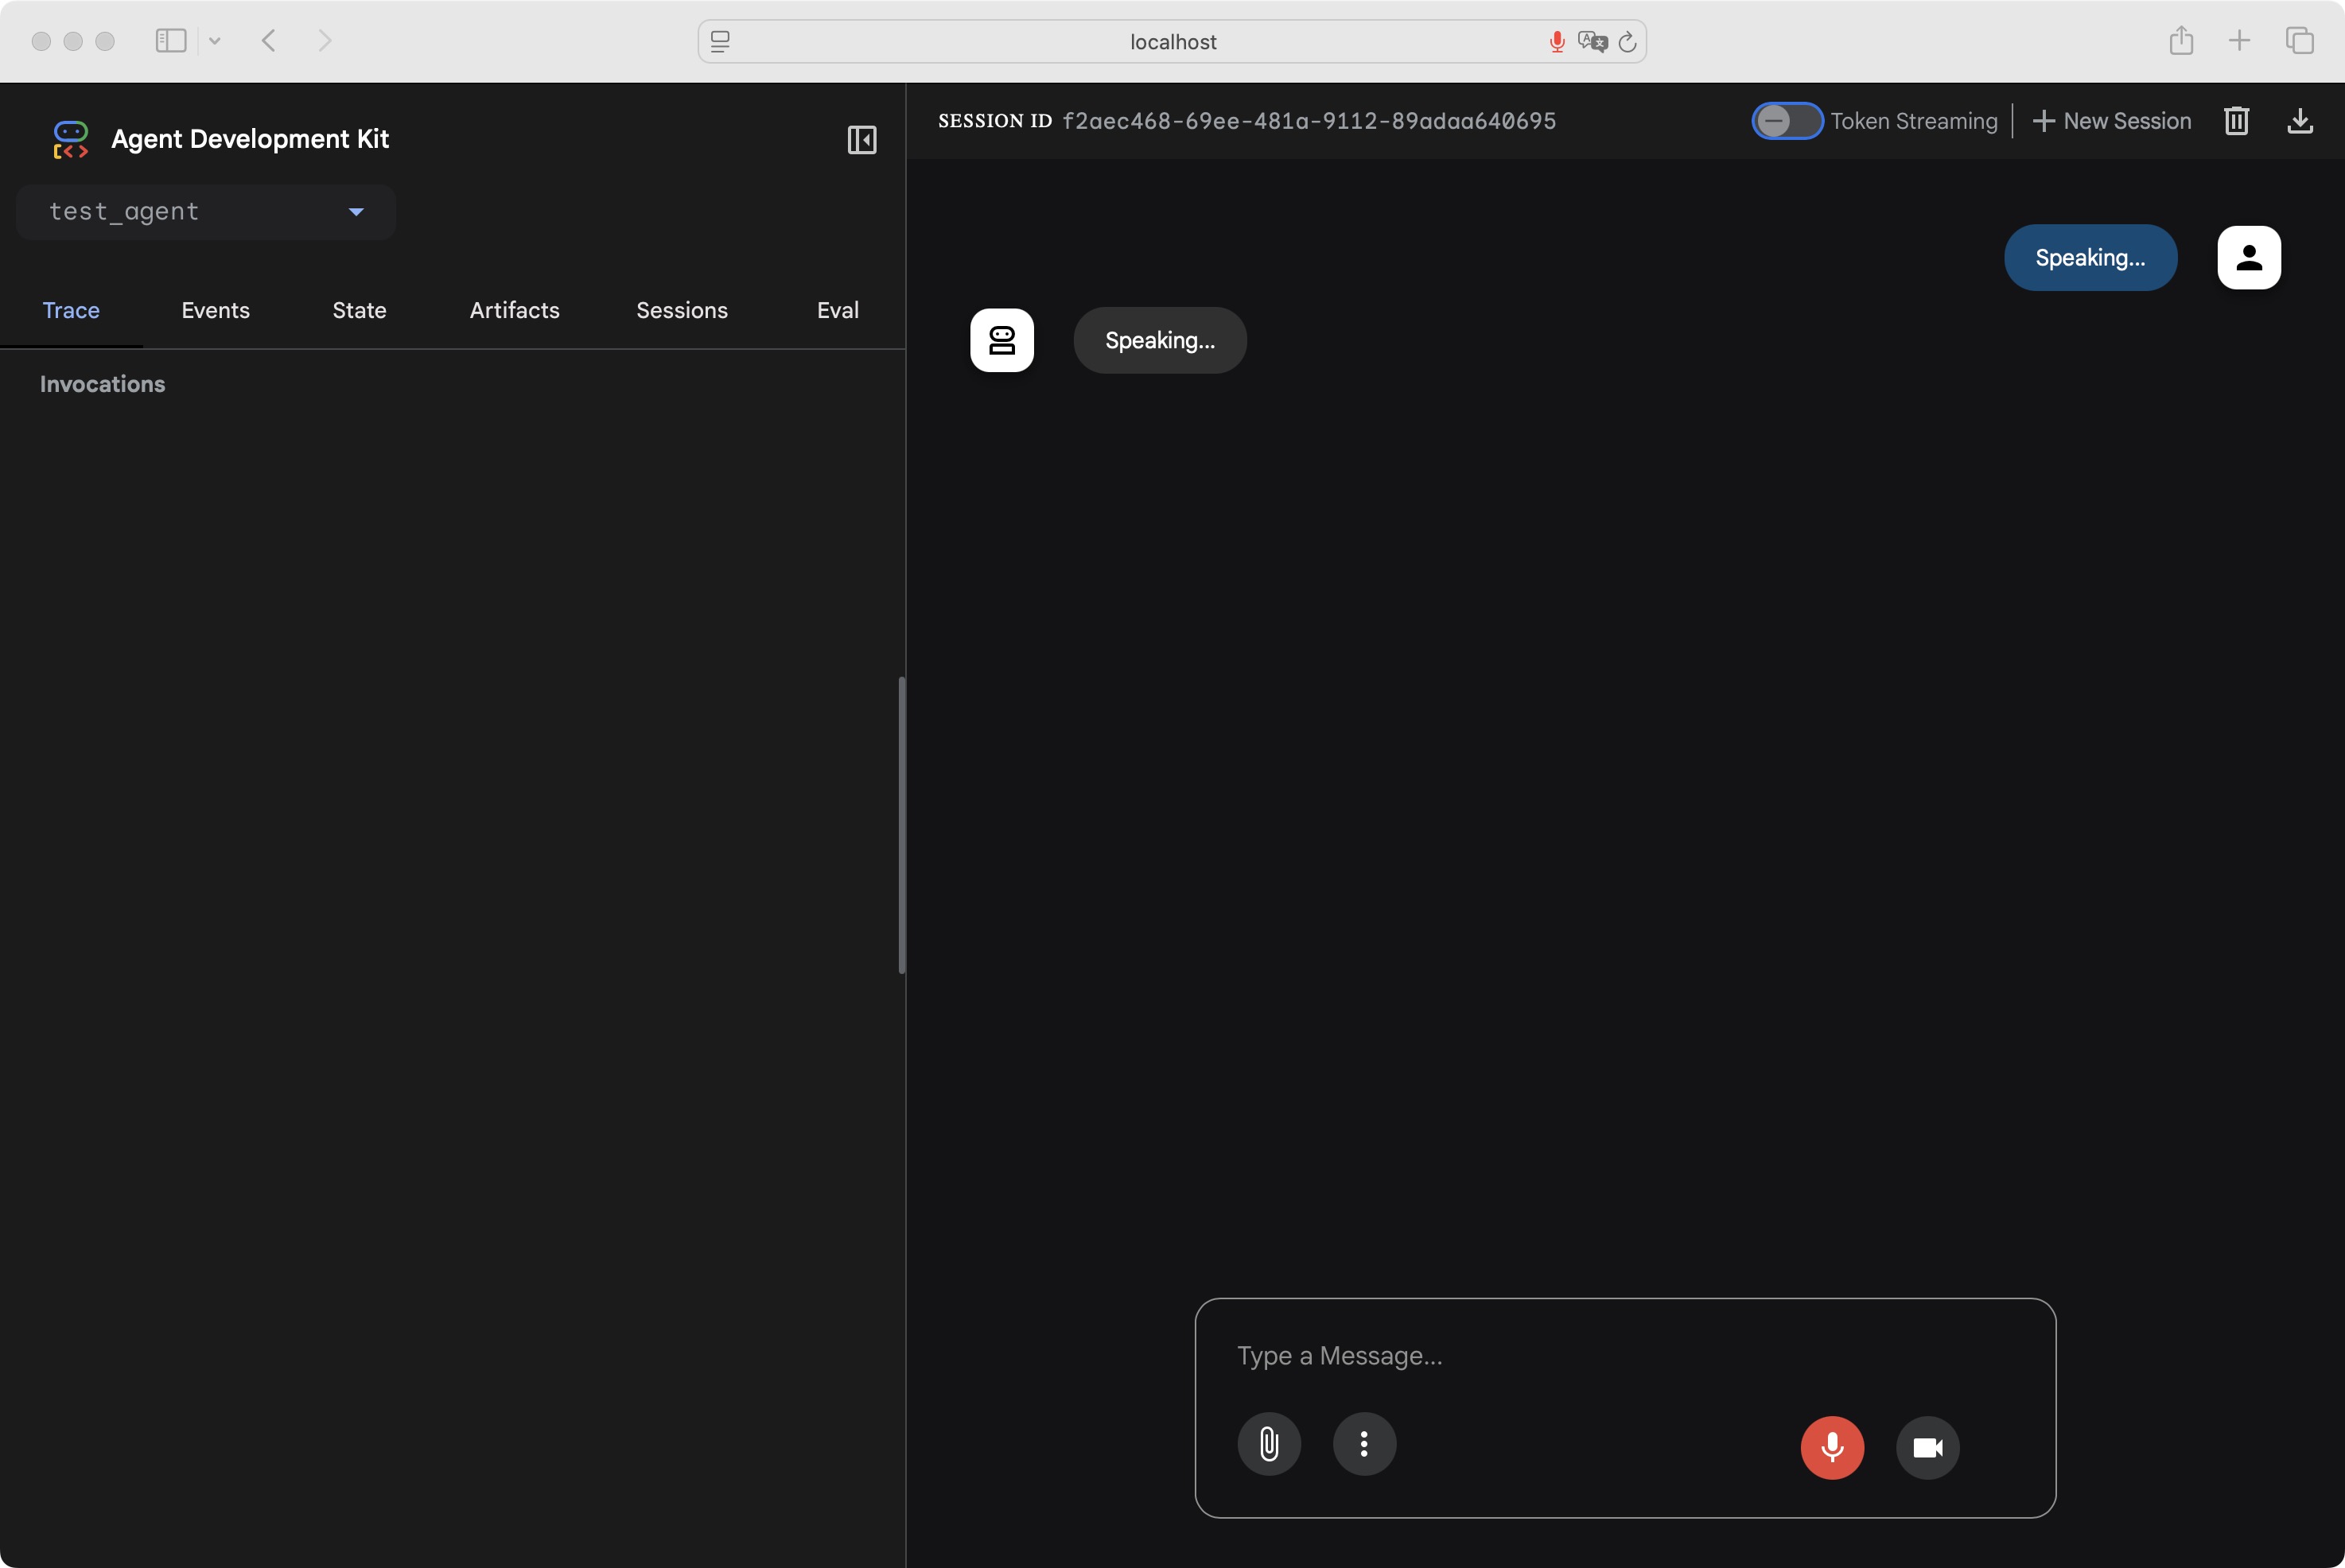
Task: Click the side panel vertical scrollbar
Action: (x=901, y=825)
